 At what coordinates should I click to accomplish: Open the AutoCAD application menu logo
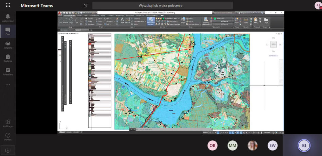(59, 13)
